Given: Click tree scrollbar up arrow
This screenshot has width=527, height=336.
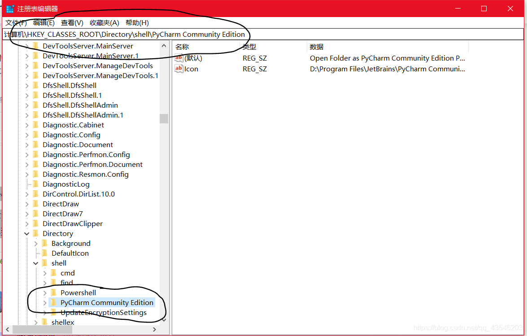Looking at the screenshot, I should coord(164,46).
